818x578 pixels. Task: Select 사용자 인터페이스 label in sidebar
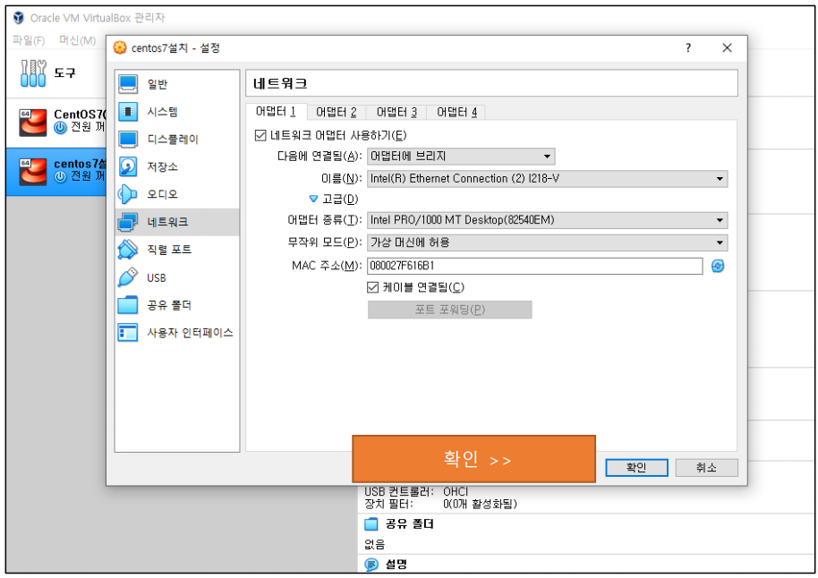coord(190,333)
